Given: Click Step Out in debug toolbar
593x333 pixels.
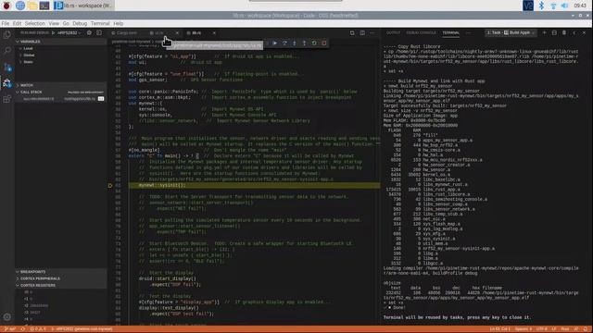Looking at the screenshot, I should (305, 43).
